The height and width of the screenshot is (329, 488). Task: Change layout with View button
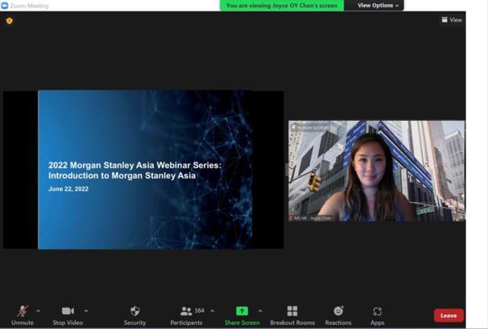coord(452,20)
